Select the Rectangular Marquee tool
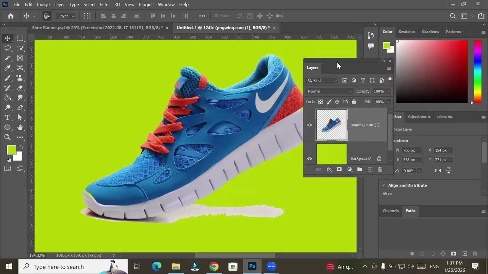 pos(20,38)
